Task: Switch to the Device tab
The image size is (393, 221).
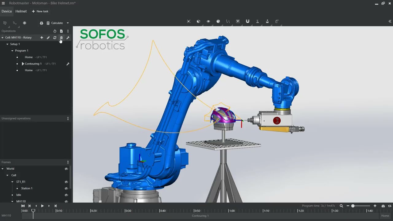Action: click(x=7, y=11)
